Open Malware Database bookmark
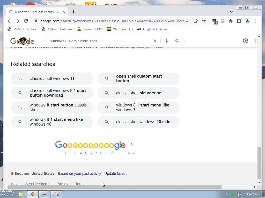The image size is (265, 198). 57,29
